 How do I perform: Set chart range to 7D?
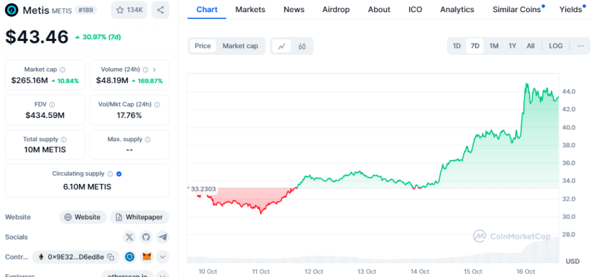coord(475,46)
